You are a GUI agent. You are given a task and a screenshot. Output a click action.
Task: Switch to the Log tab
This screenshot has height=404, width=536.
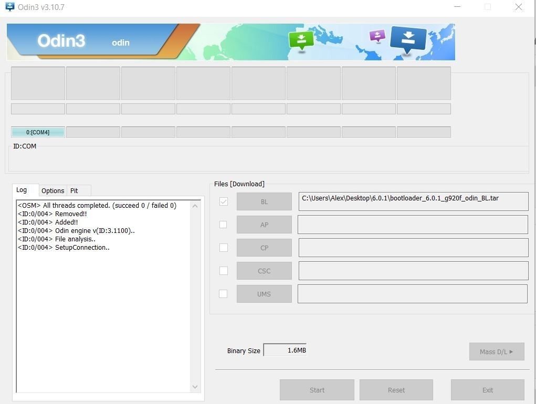click(x=22, y=190)
